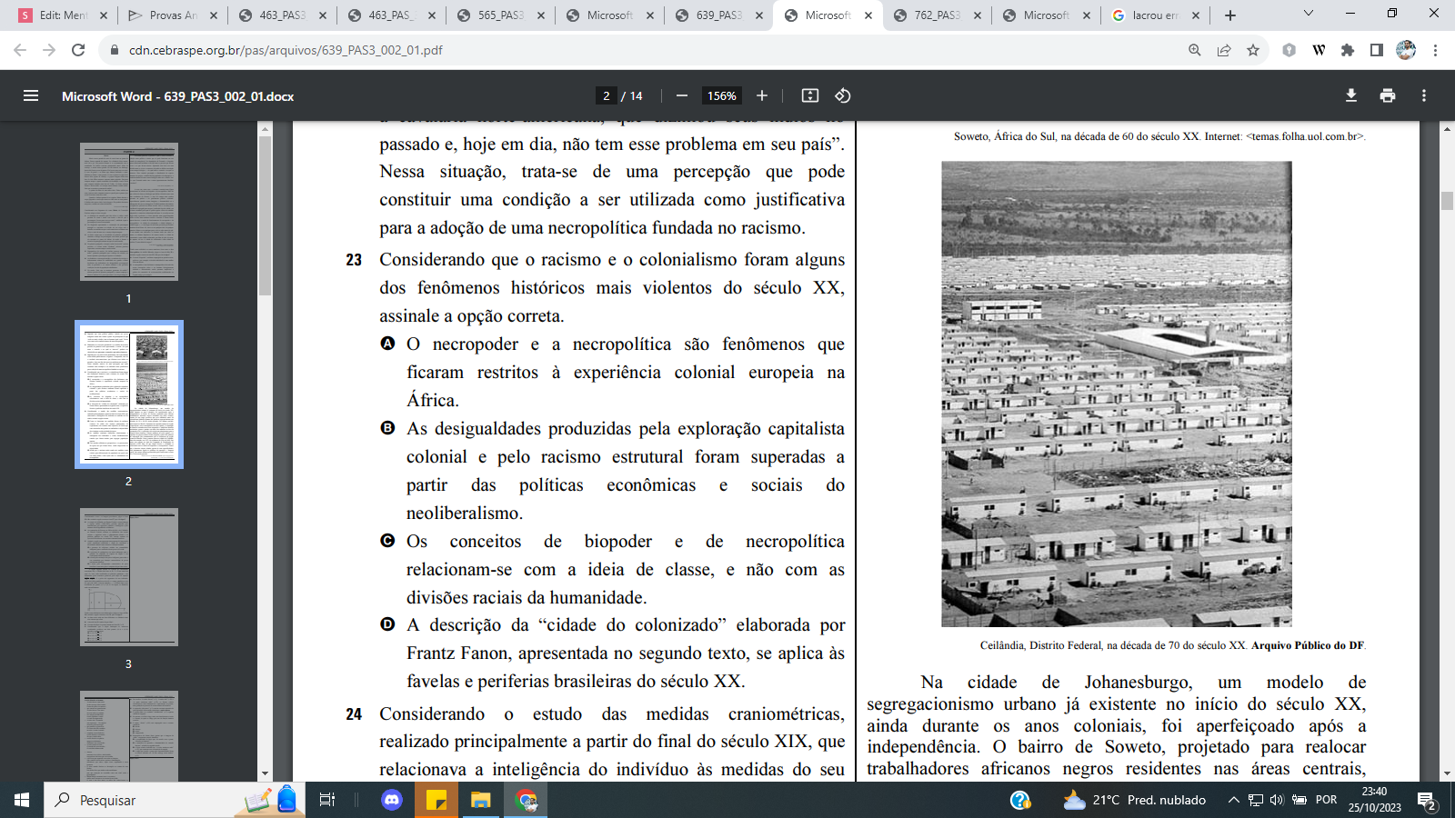Toggle the PDF sidebar menu icon
Viewport: 1455px width, 818px height.
pos(31,95)
